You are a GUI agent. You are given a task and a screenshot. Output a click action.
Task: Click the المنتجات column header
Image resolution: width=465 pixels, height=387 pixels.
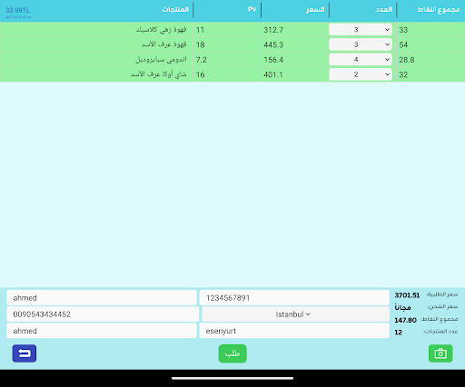click(x=175, y=10)
